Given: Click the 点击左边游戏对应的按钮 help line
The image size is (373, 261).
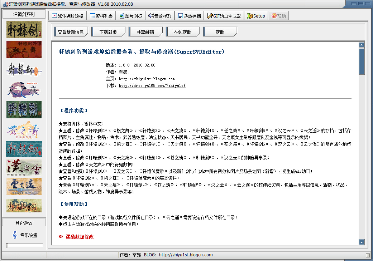Looking at the screenshot, I should click(x=99, y=224).
